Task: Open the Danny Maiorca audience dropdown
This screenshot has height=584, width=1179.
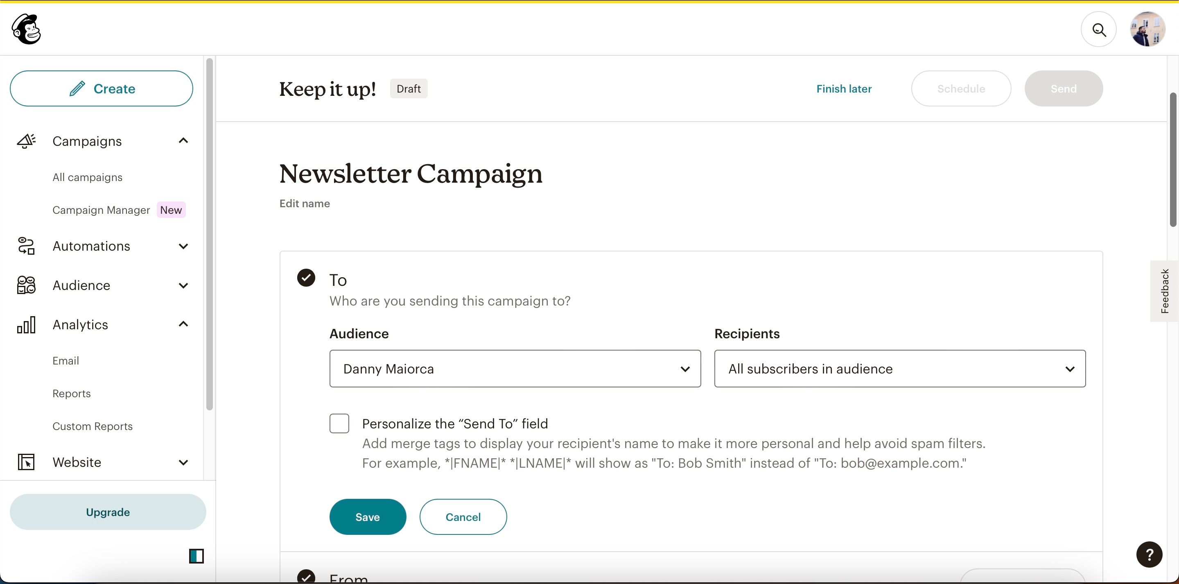Action: coord(515,369)
